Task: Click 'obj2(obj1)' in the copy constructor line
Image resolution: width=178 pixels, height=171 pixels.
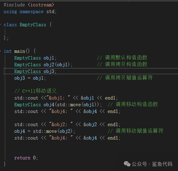Action: point(56,65)
